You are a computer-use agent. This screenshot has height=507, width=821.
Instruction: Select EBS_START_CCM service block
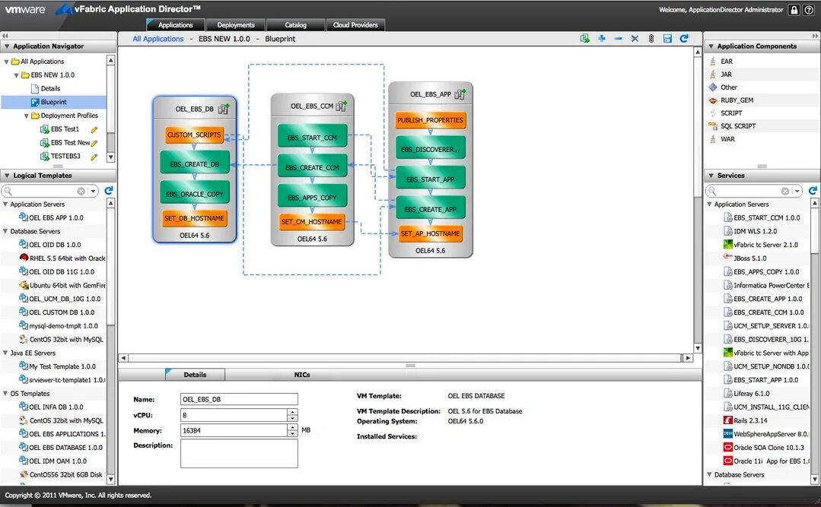(x=312, y=138)
